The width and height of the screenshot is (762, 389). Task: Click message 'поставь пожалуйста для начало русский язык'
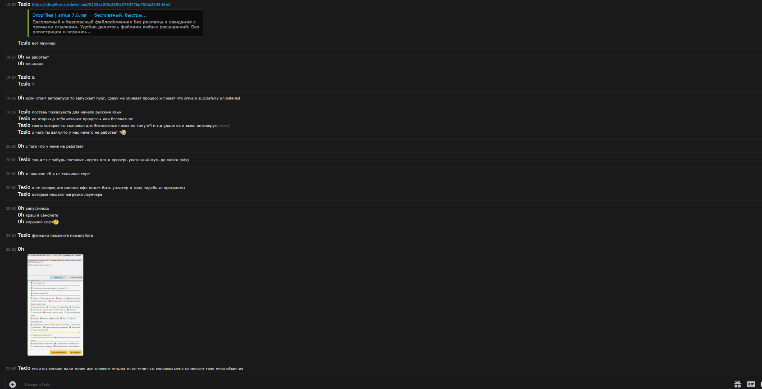pos(77,112)
